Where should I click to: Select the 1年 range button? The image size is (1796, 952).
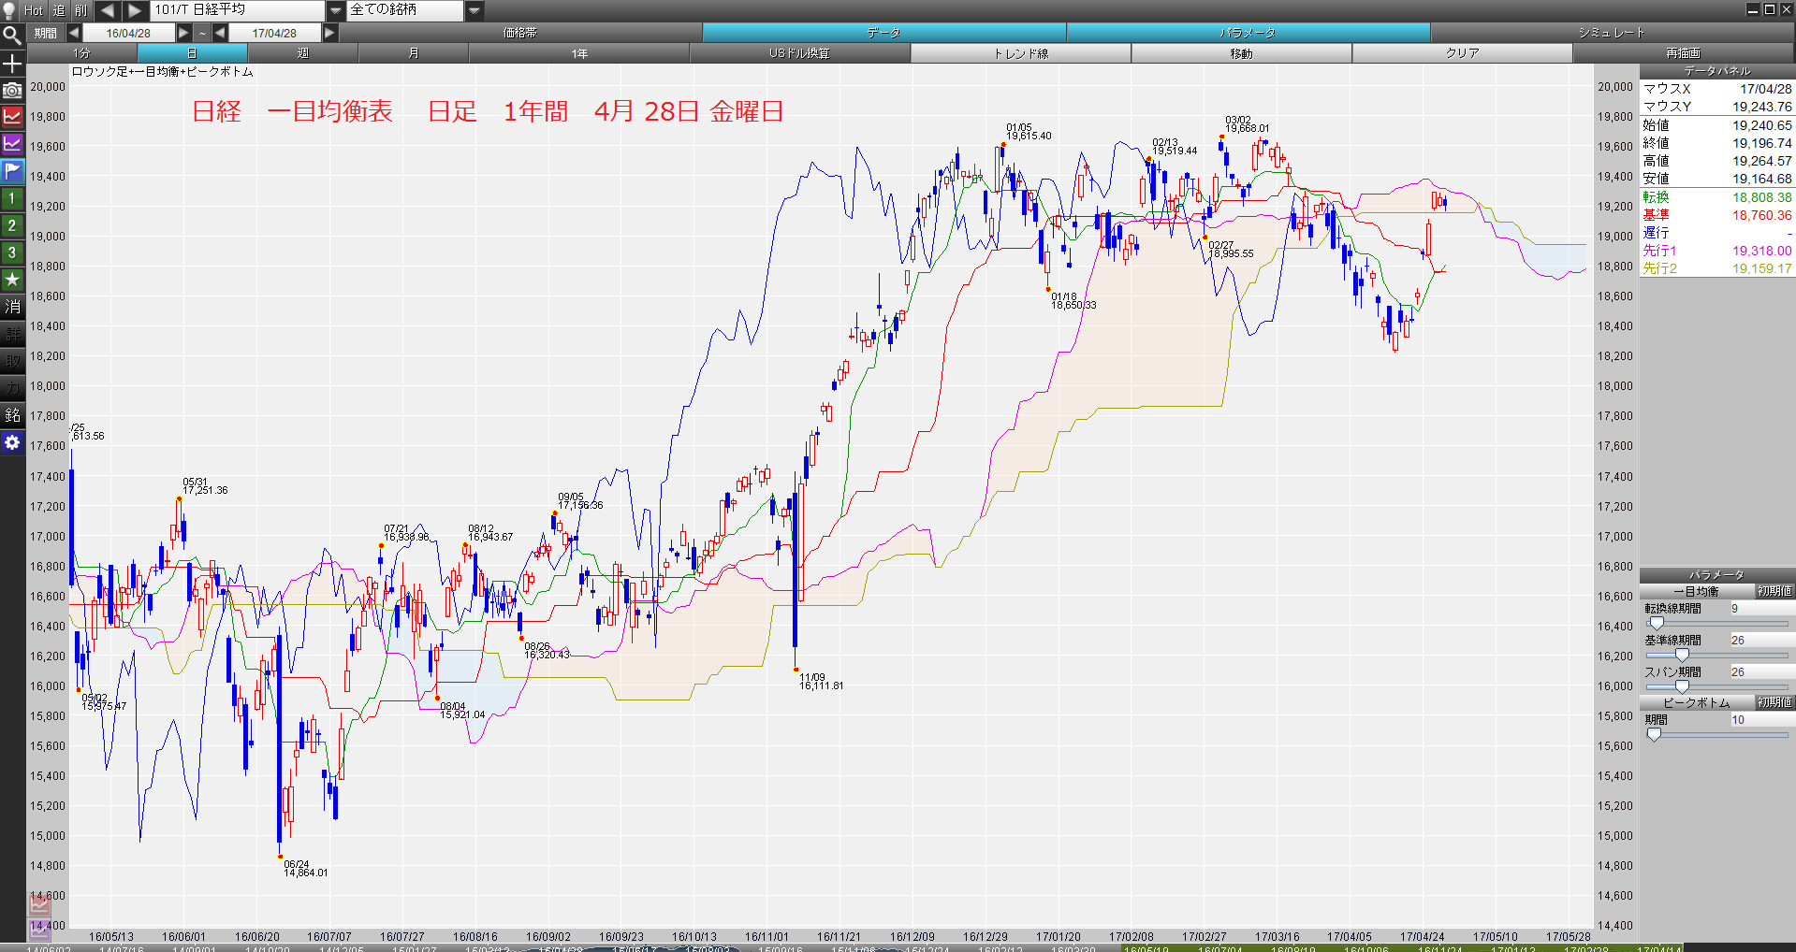(x=579, y=53)
